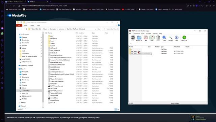
Task: Select OneDrive - Personal in navigation pane
Action: [27, 65]
